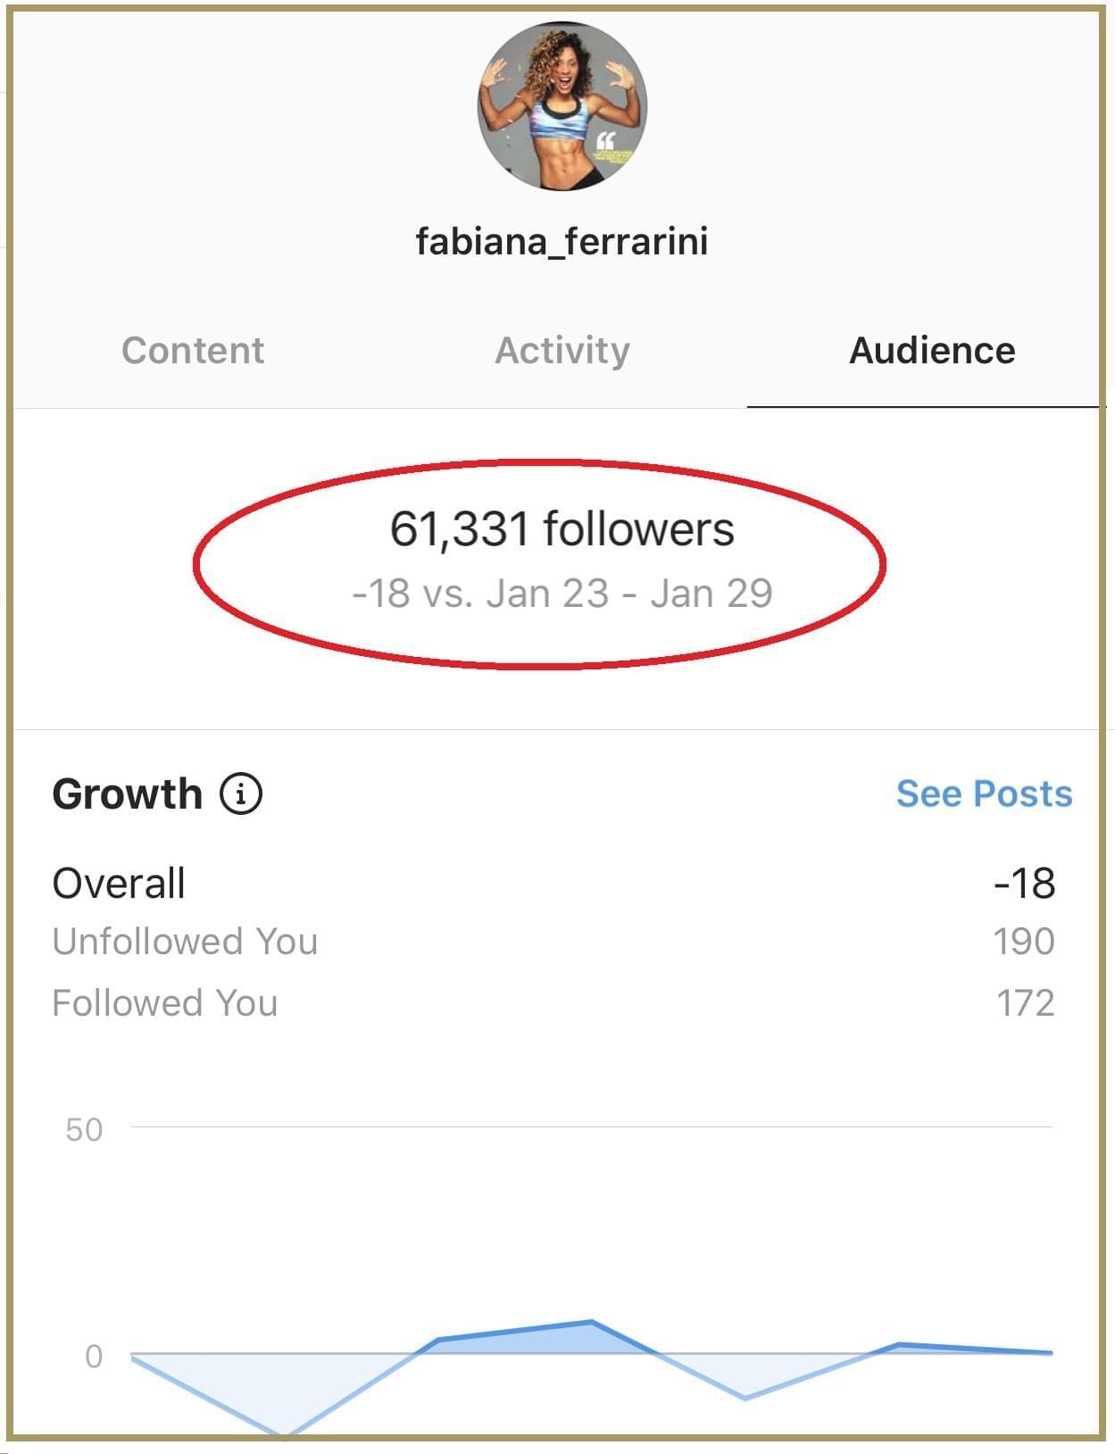The image size is (1115, 1454).
Task: Tap the highest peak on the growth chart
Action: (x=591, y=1322)
